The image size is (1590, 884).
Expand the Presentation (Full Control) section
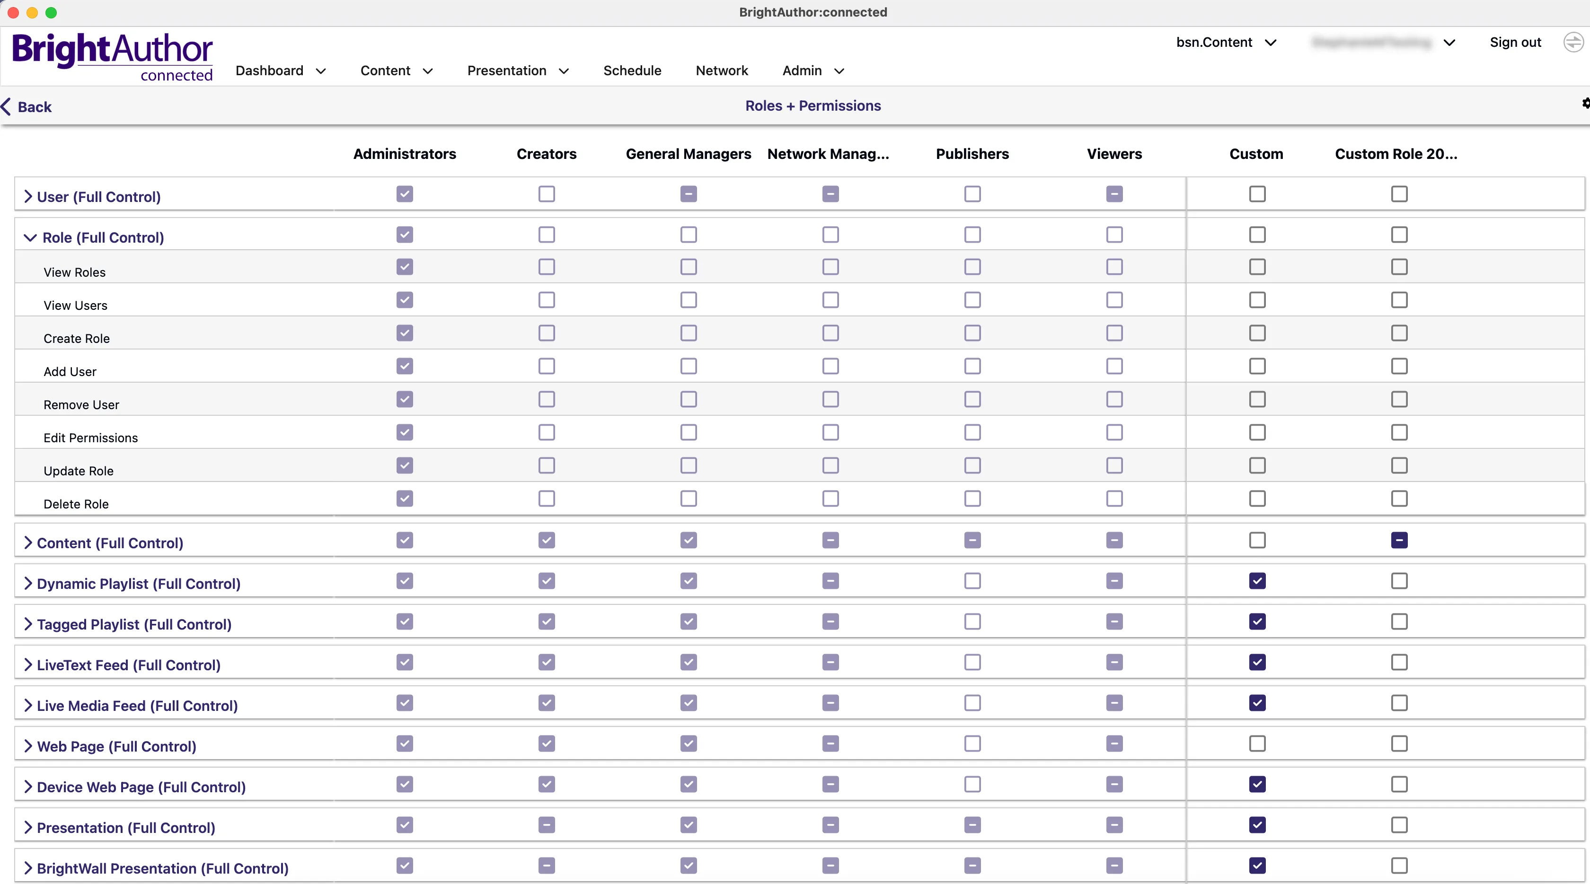point(28,827)
